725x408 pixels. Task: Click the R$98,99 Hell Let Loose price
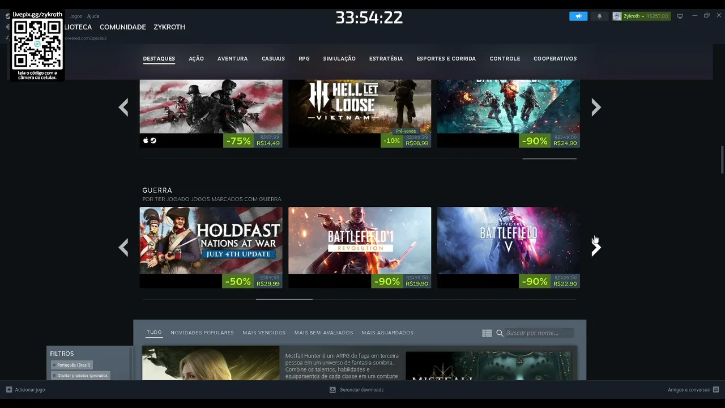[x=417, y=143]
